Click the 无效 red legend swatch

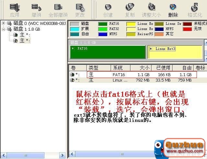coord(187,29)
